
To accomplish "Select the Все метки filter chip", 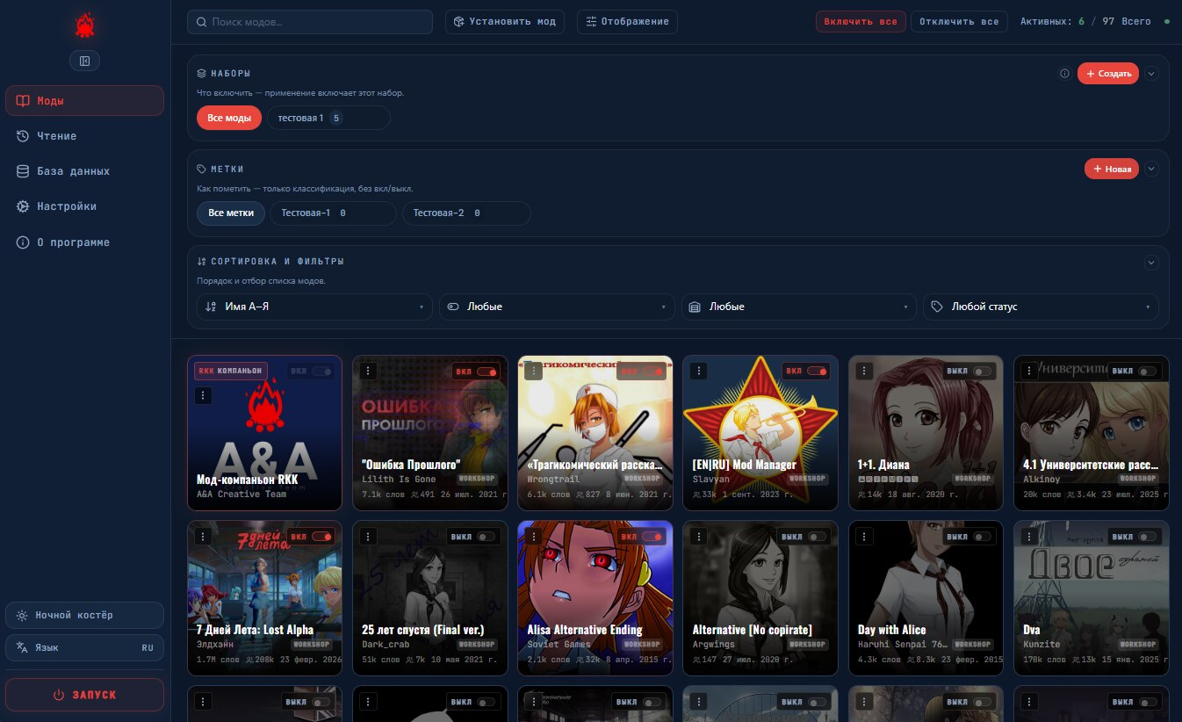I will click(231, 213).
